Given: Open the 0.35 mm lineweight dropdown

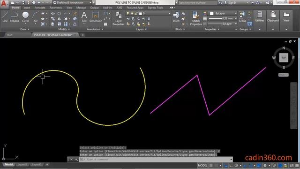Looking at the screenshot, I should pos(223,18).
